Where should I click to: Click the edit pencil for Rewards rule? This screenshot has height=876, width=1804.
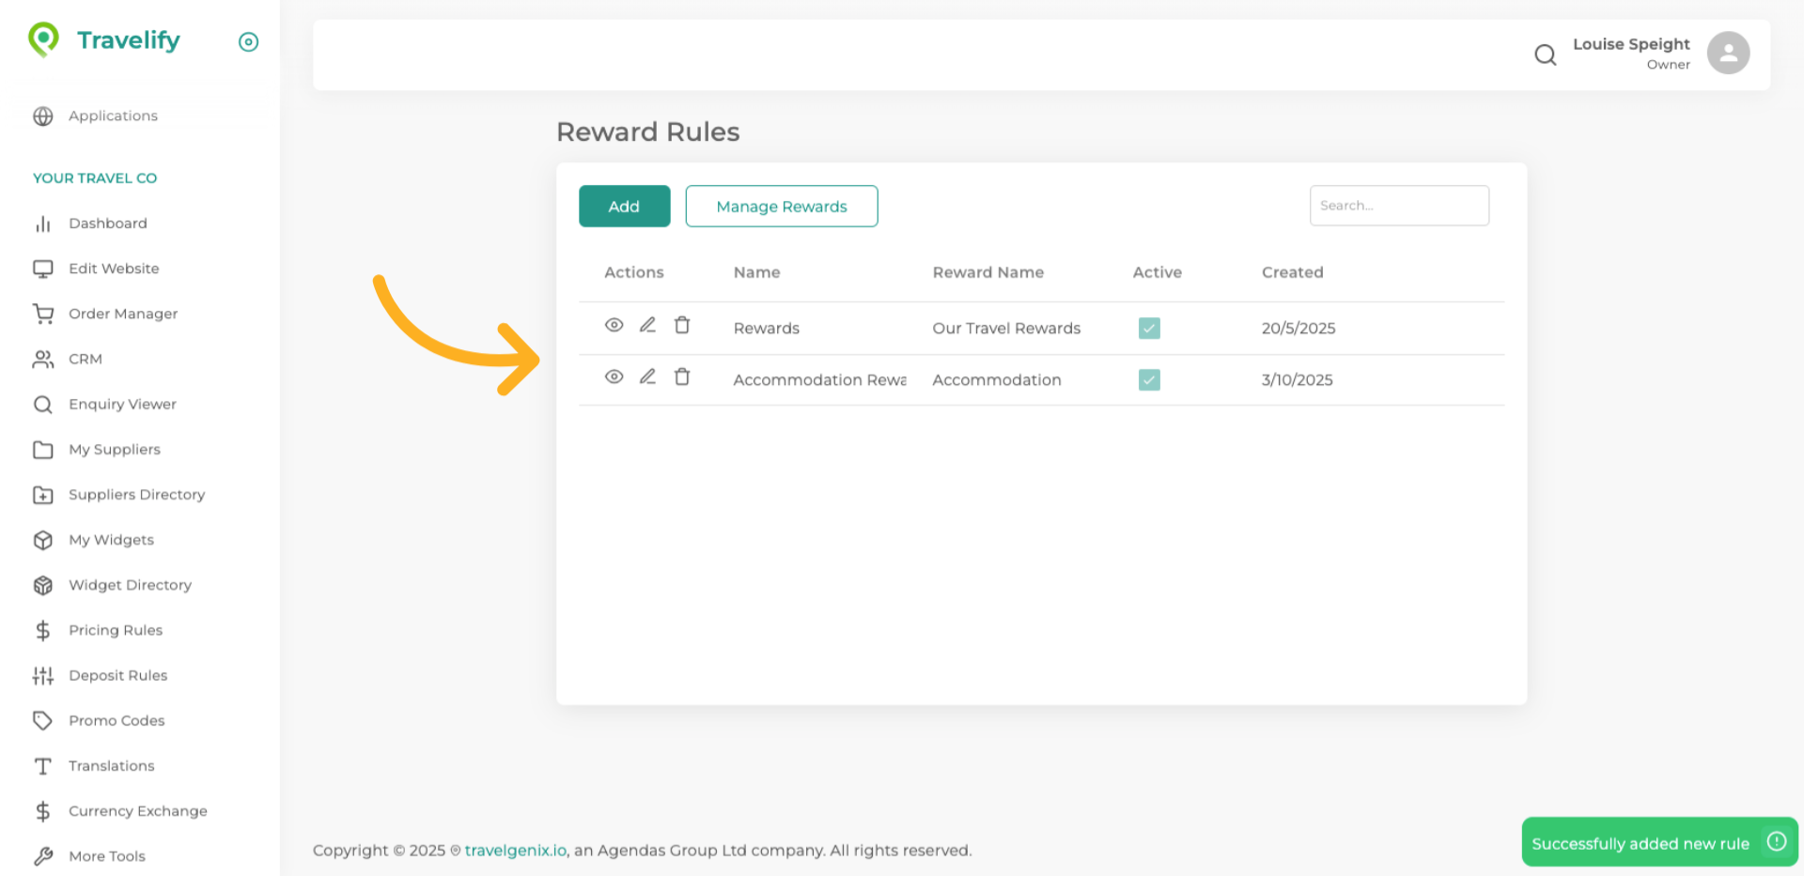(647, 325)
